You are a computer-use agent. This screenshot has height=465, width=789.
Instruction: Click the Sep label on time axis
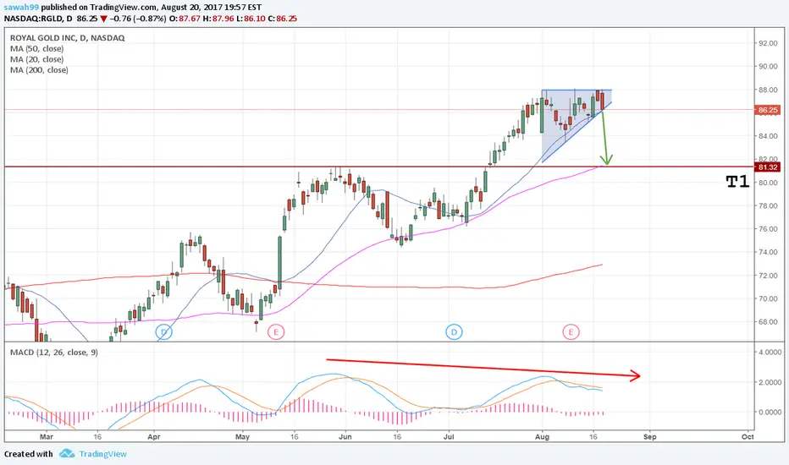click(x=649, y=437)
